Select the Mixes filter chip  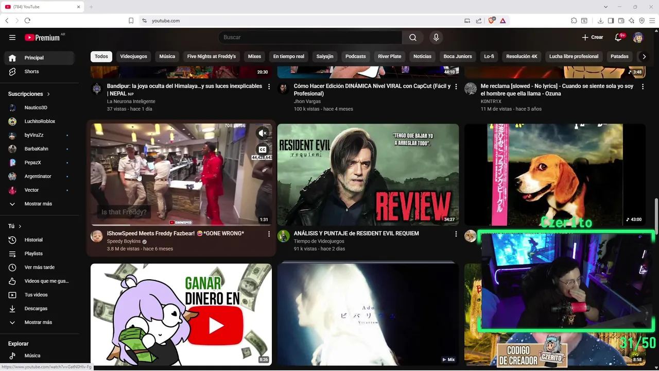pos(254,57)
